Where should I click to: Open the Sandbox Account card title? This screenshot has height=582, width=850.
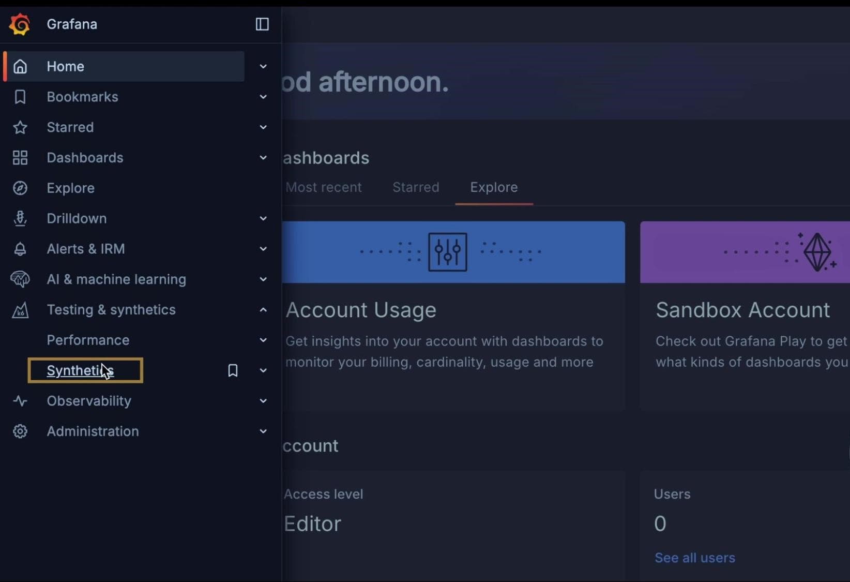pos(743,310)
